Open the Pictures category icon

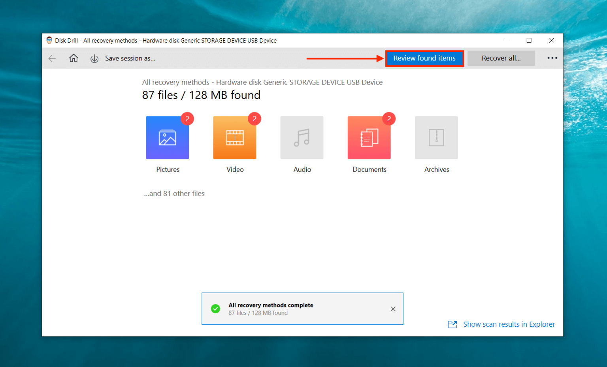[168, 137]
